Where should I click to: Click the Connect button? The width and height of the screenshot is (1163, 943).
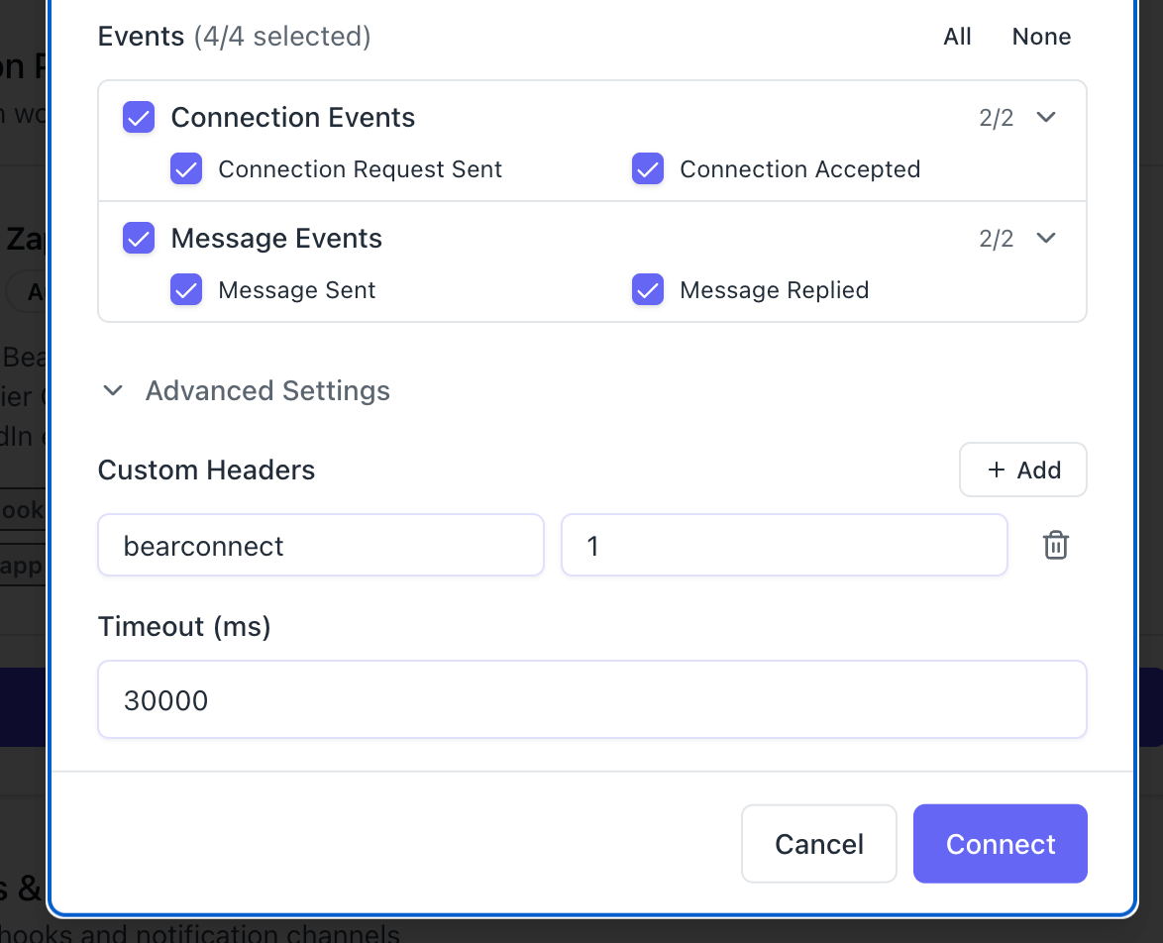point(1000,844)
